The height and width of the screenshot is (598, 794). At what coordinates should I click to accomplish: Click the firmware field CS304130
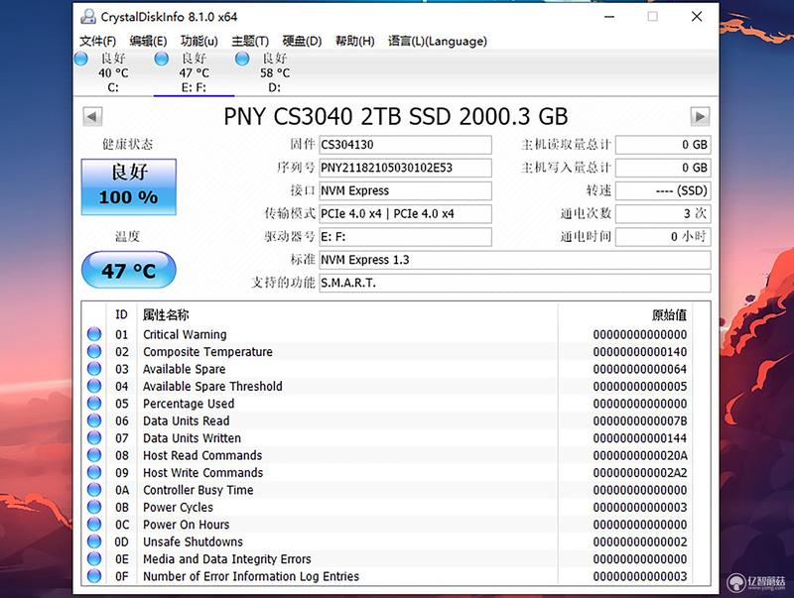(405, 145)
